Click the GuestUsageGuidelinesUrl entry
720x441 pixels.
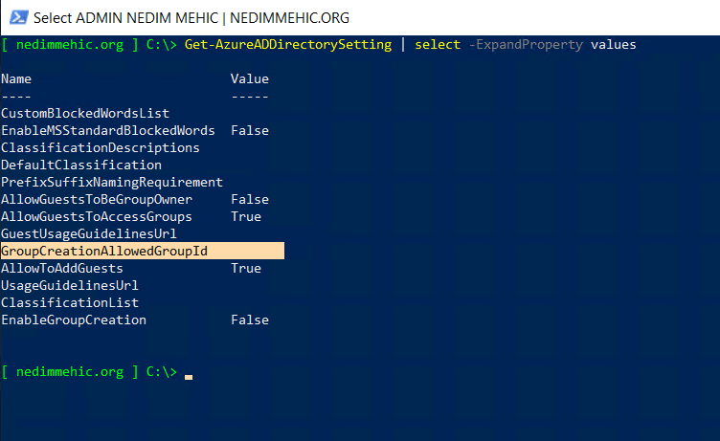pyautogui.click(x=89, y=233)
